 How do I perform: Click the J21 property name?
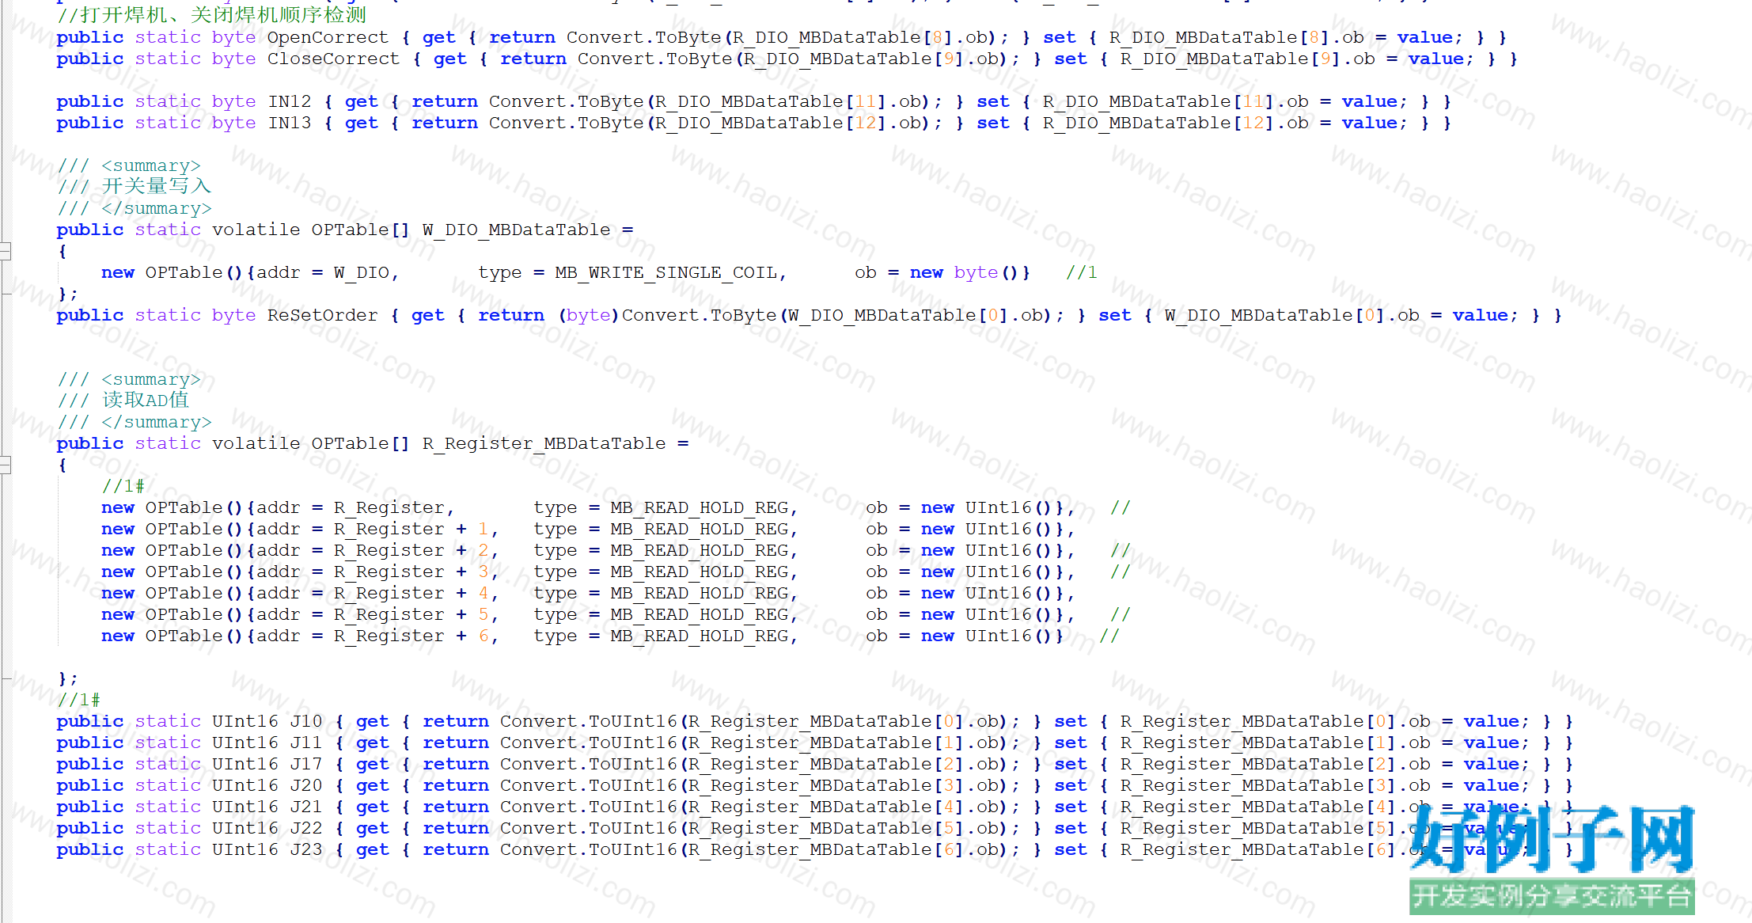point(306,807)
